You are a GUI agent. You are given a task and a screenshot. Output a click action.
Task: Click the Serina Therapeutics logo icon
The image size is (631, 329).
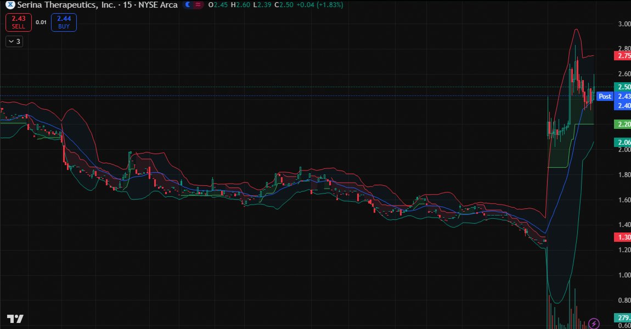click(10, 5)
